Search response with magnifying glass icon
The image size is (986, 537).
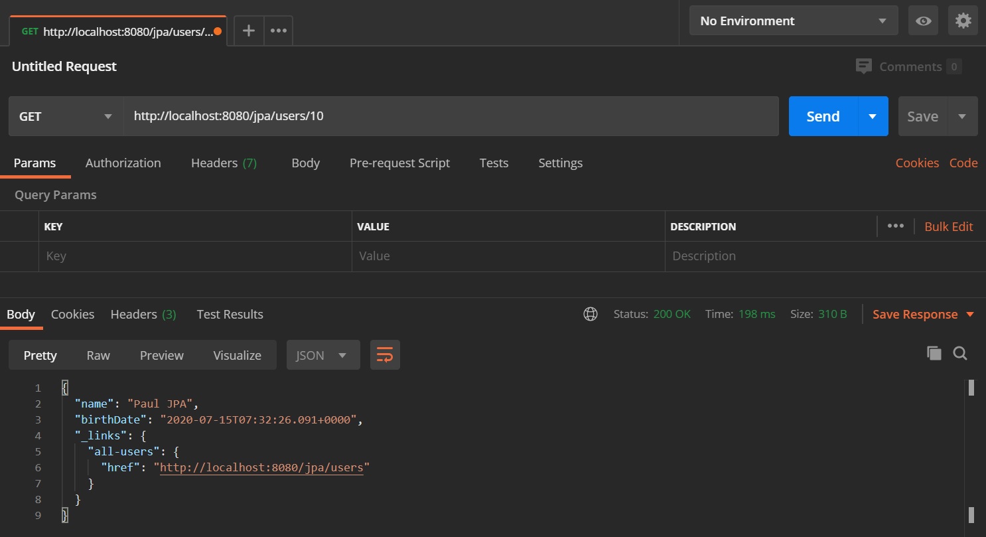960,354
